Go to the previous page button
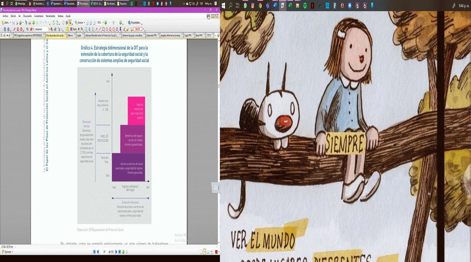Viewport: 471px width, 262px height. (x=98, y=252)
